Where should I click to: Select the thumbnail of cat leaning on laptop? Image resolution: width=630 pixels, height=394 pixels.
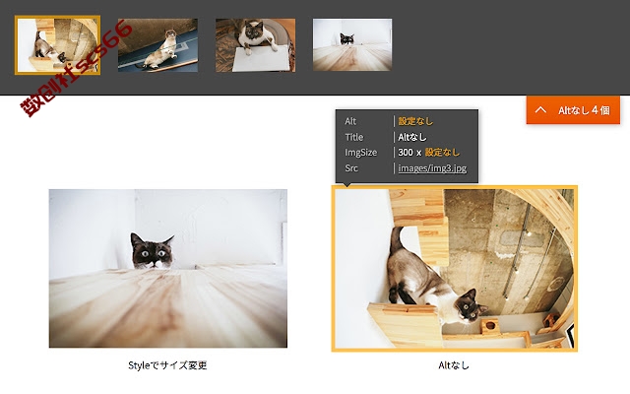point(255,45)
